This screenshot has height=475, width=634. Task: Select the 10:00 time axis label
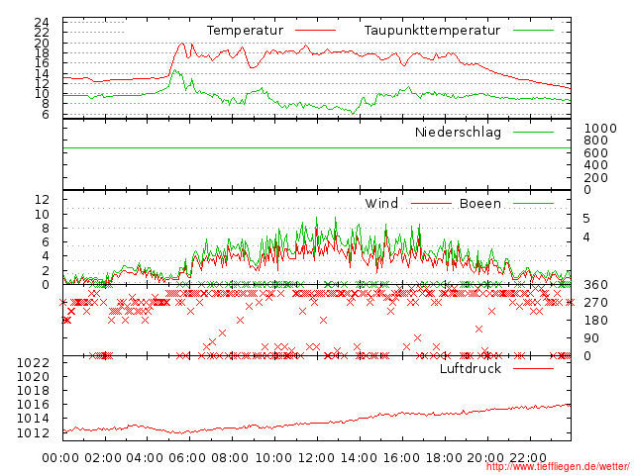(273, 458)
